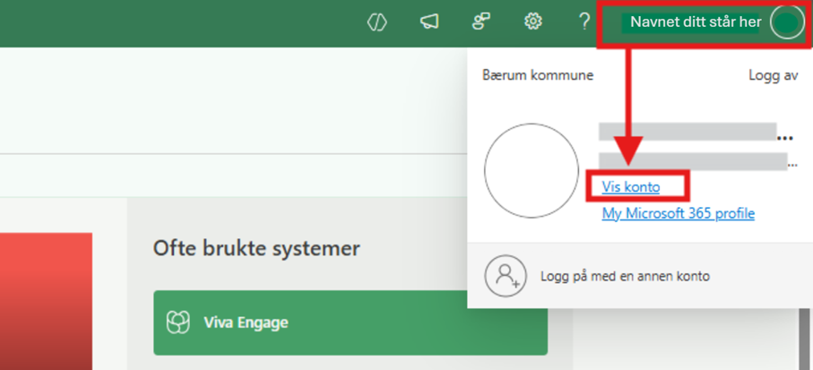The image size is (813, 370).
Task: Open the help question mark icon
Action: [x=584, y=22]
